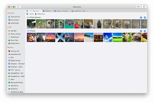Select the barn owl face thumbnail

click(50, 24)
